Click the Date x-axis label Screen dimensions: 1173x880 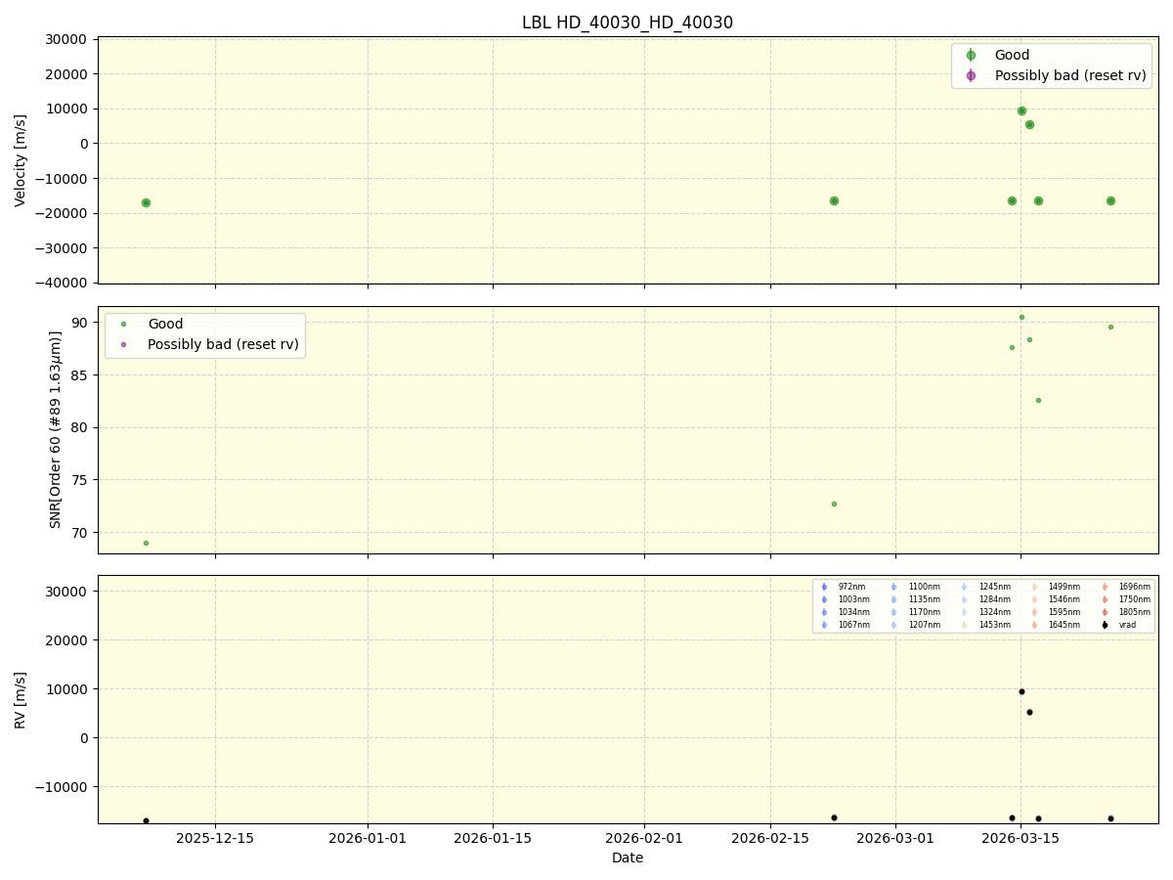pos(628,858)
